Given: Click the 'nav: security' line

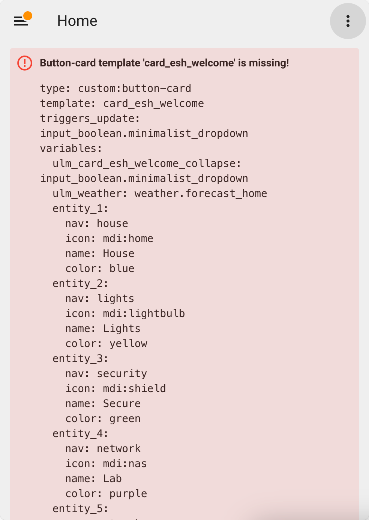Looking at the screenshot, I should click(106, 374).
